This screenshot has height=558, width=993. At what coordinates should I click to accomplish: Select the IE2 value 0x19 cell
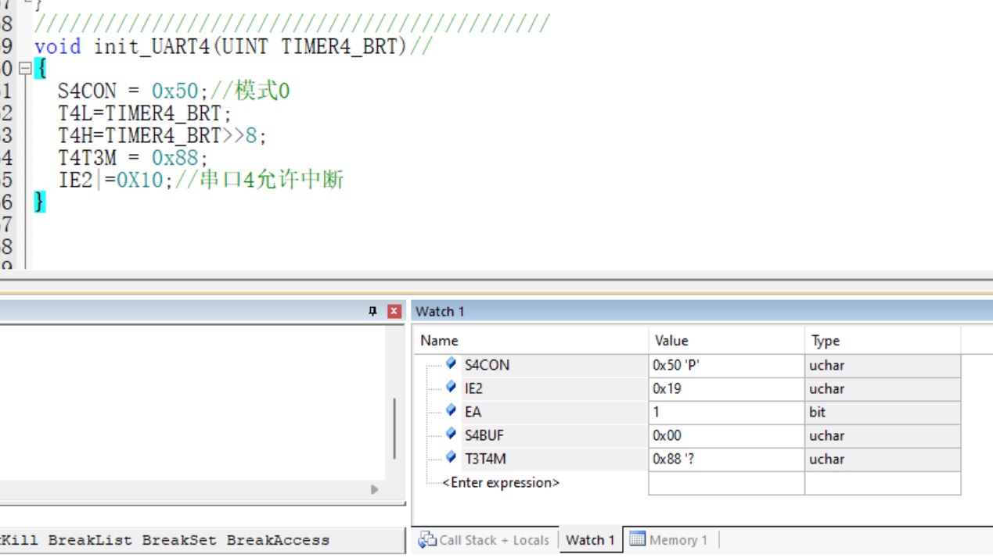click(x=725, y=388)
